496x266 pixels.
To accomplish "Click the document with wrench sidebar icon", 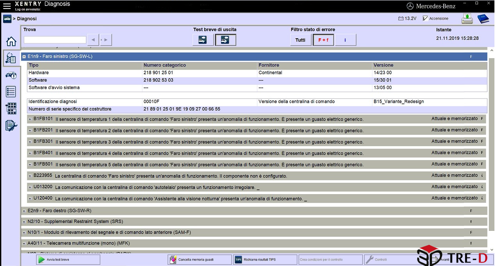I will coord(11,125).
